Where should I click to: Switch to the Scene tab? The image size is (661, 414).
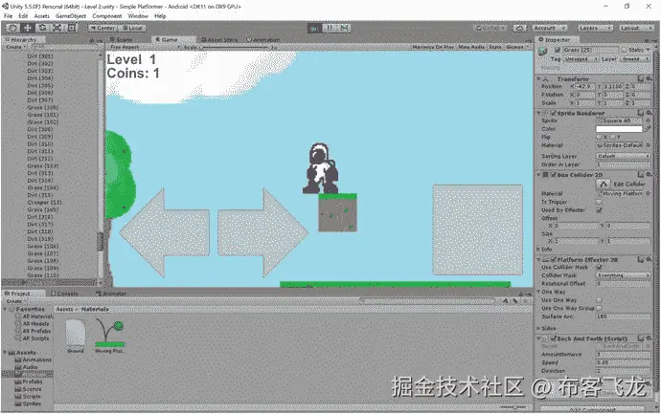tap(124, 39)
